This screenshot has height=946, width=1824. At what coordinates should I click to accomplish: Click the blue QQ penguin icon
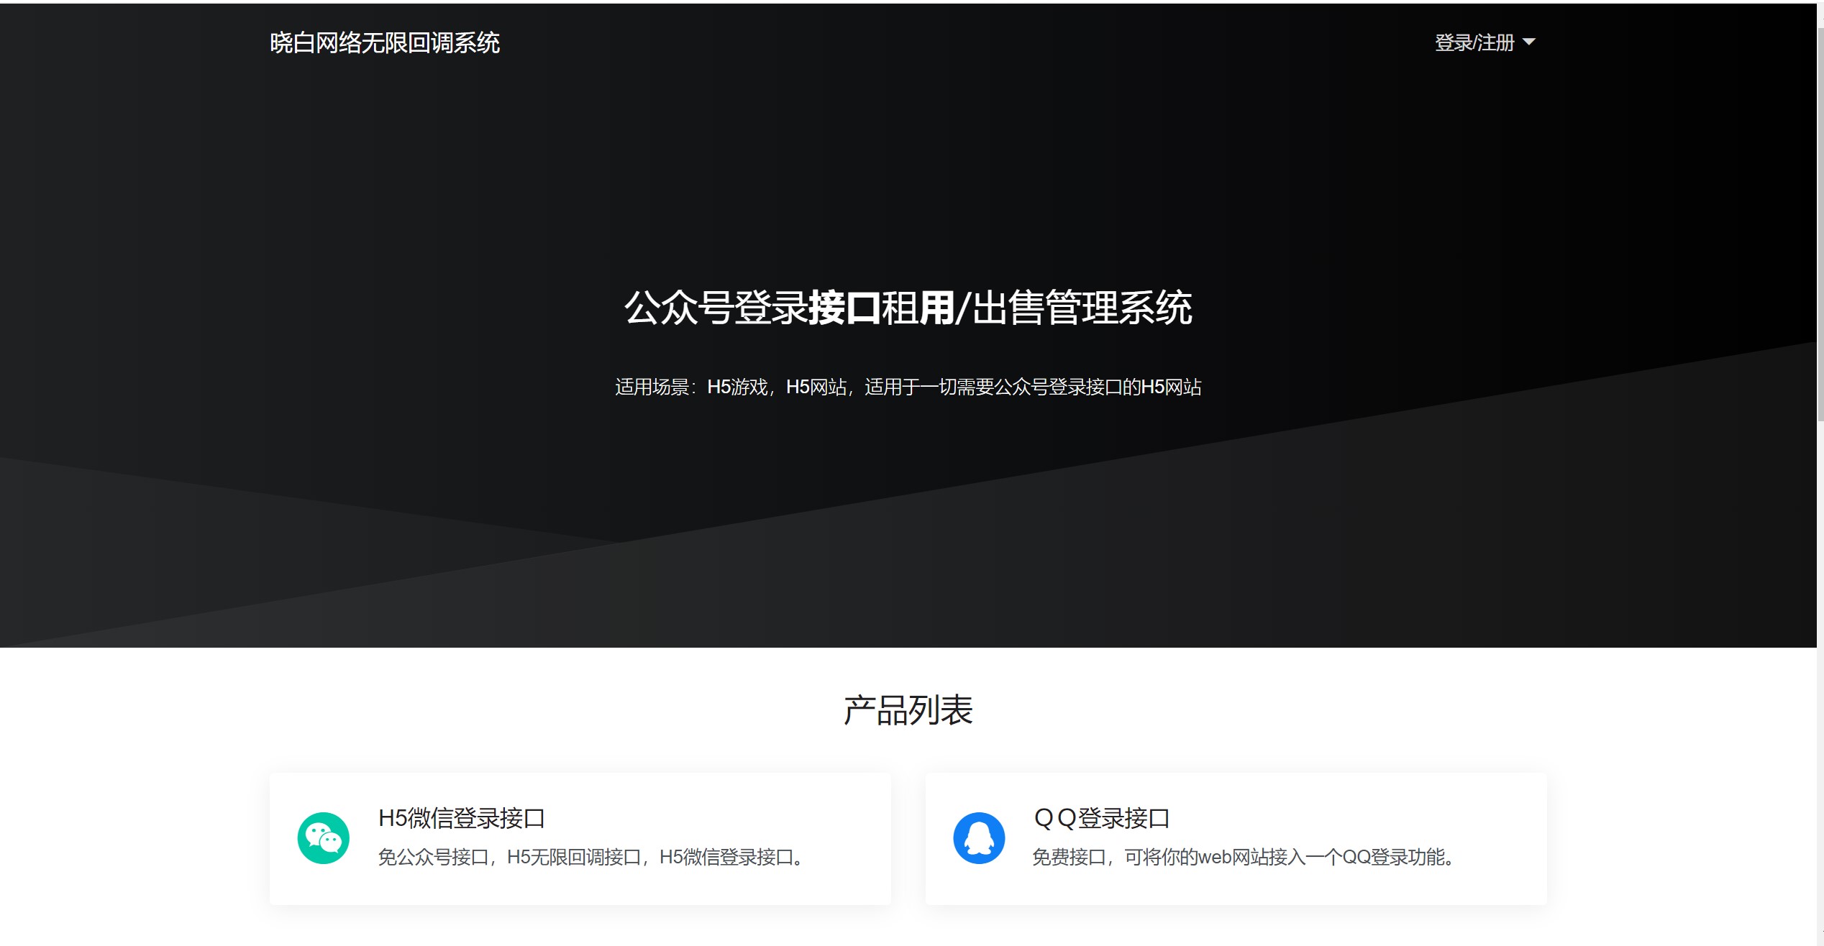tap(979, 838)
